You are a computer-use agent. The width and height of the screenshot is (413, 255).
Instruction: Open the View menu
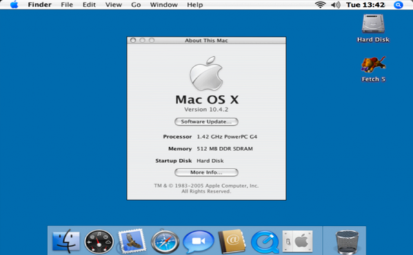114,5
